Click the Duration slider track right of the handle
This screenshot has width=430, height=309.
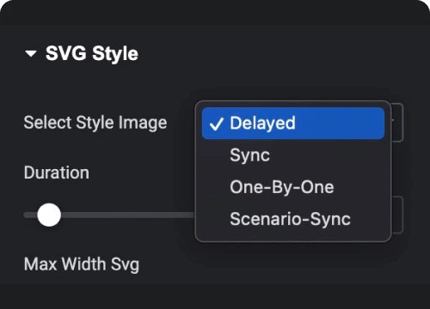point(127,215)
